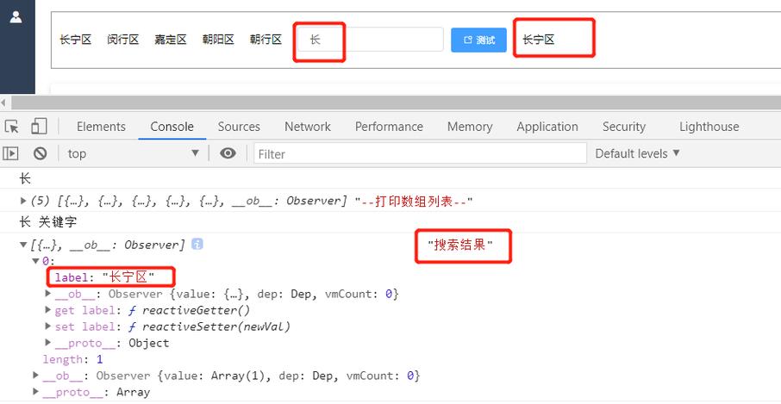Screen dimensions: 781x404
Task: Open the Network tab
Action: pos(308,127)
